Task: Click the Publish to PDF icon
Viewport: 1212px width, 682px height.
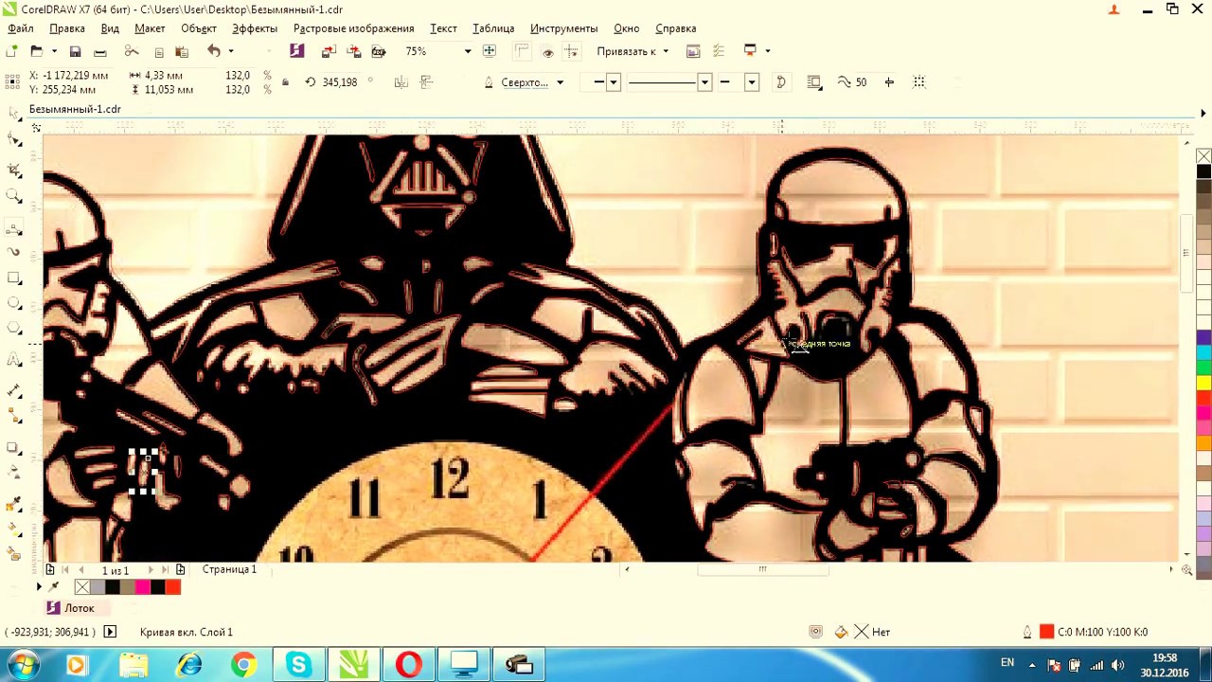Action: coord(379,51)
